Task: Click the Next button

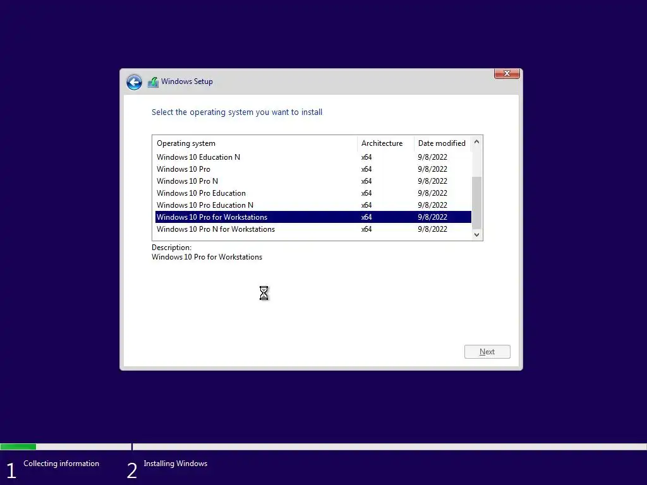Action: tap(487, 352)
